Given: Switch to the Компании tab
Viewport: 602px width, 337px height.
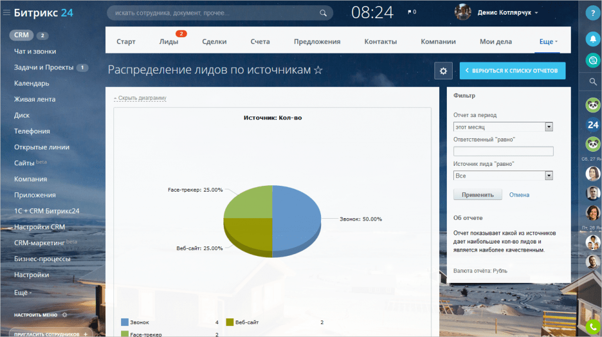Looking at the screenshot, I should [438, 42].
